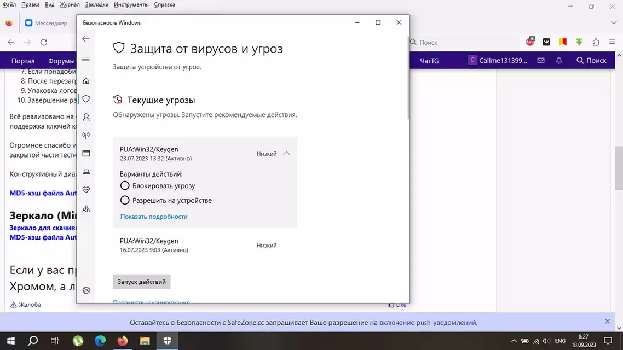Open Device performance & health heart icon
This screenshot has height=350, width=623.
86,190
